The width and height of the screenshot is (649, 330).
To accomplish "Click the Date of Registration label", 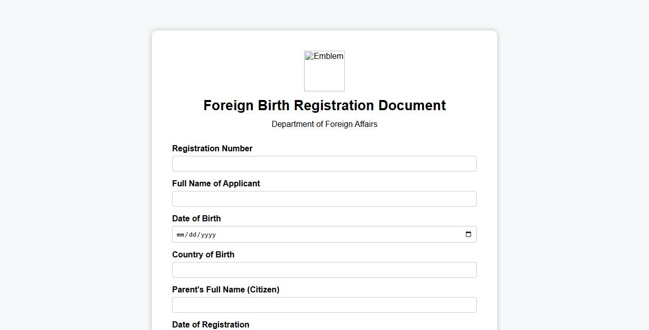I will point(211,325).
